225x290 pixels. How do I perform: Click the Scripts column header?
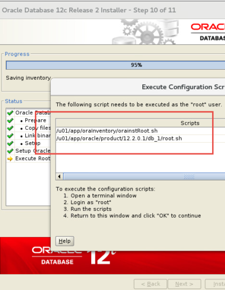coord(140,123)
